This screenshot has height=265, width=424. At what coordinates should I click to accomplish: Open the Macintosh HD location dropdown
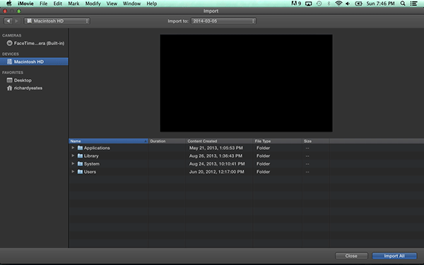tap(57, 20)
